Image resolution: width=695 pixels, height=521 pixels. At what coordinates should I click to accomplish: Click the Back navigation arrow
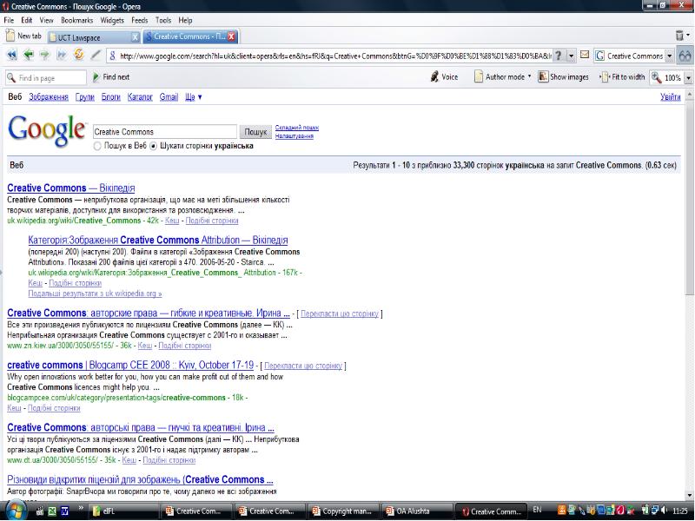[29, 56]
